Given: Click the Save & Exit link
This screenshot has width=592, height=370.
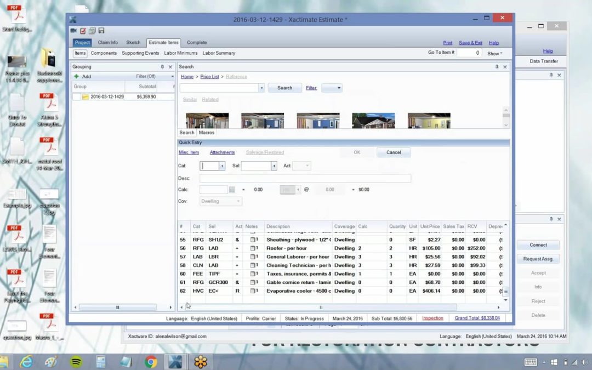Looking at the screenshot, I should coord(470,43).
